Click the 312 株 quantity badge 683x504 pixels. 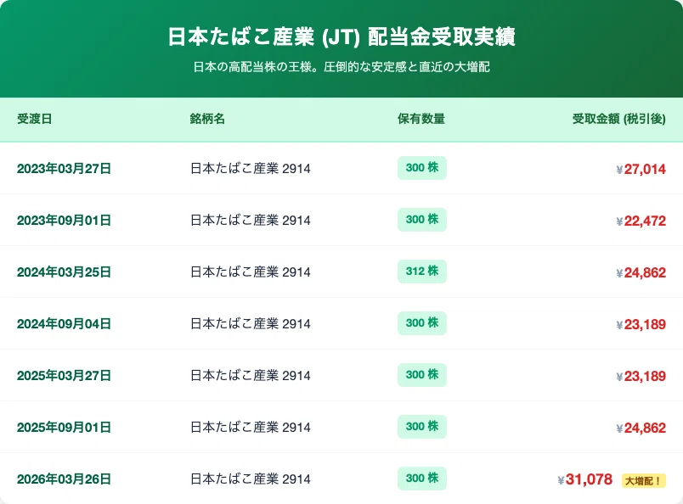pyautogui.click(x=422, y=272)
